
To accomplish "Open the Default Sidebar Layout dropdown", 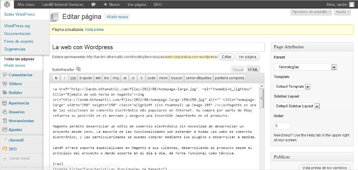I will coord(297,106).
